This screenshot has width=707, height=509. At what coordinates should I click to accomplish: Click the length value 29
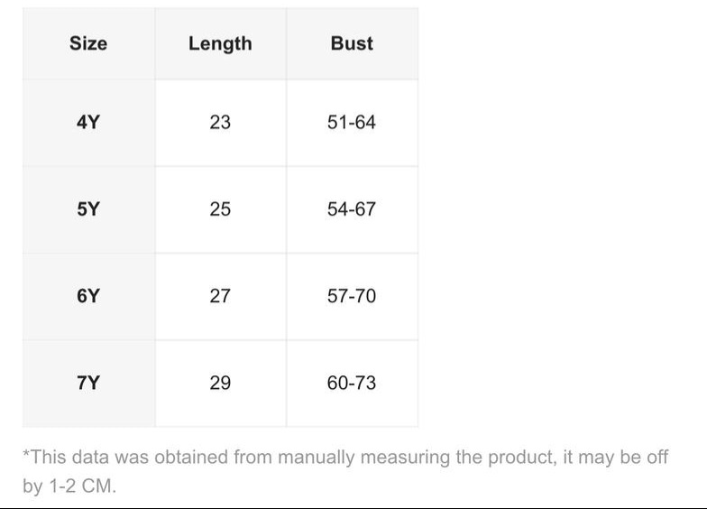[220, 383]
